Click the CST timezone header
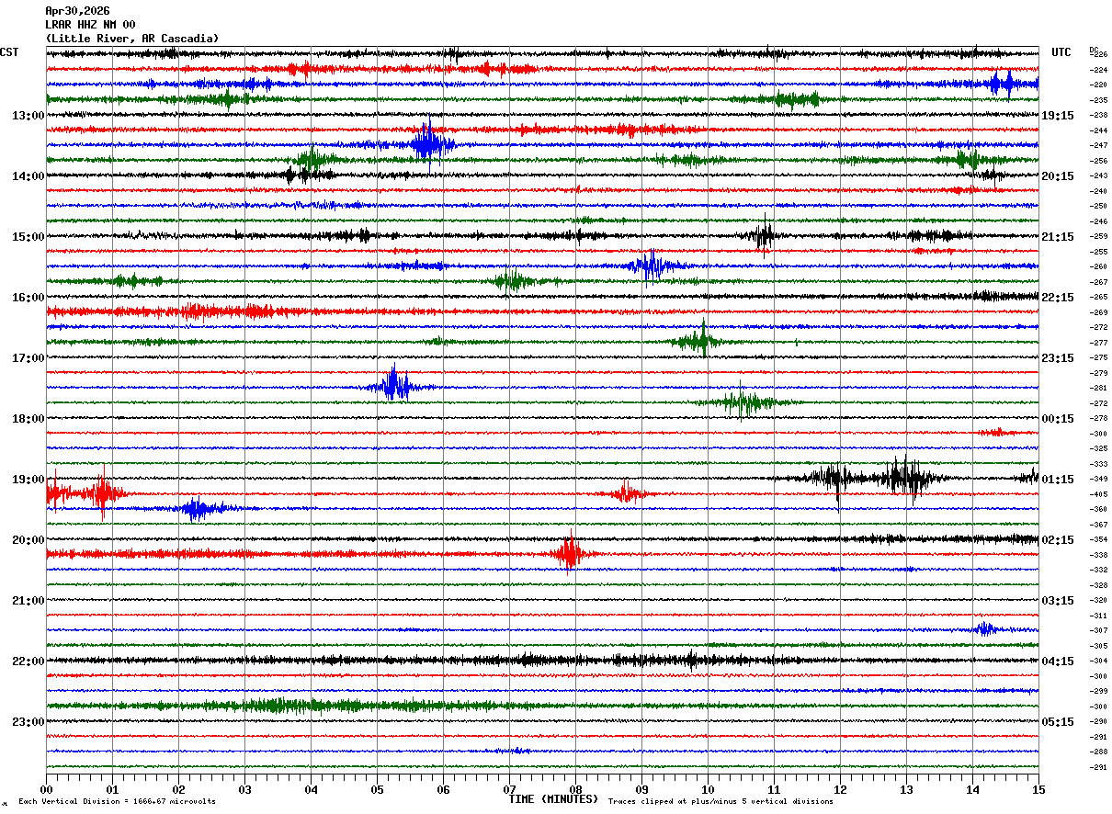The height and width of the screenshot is (814, 1112). click(x=9, y=52)
